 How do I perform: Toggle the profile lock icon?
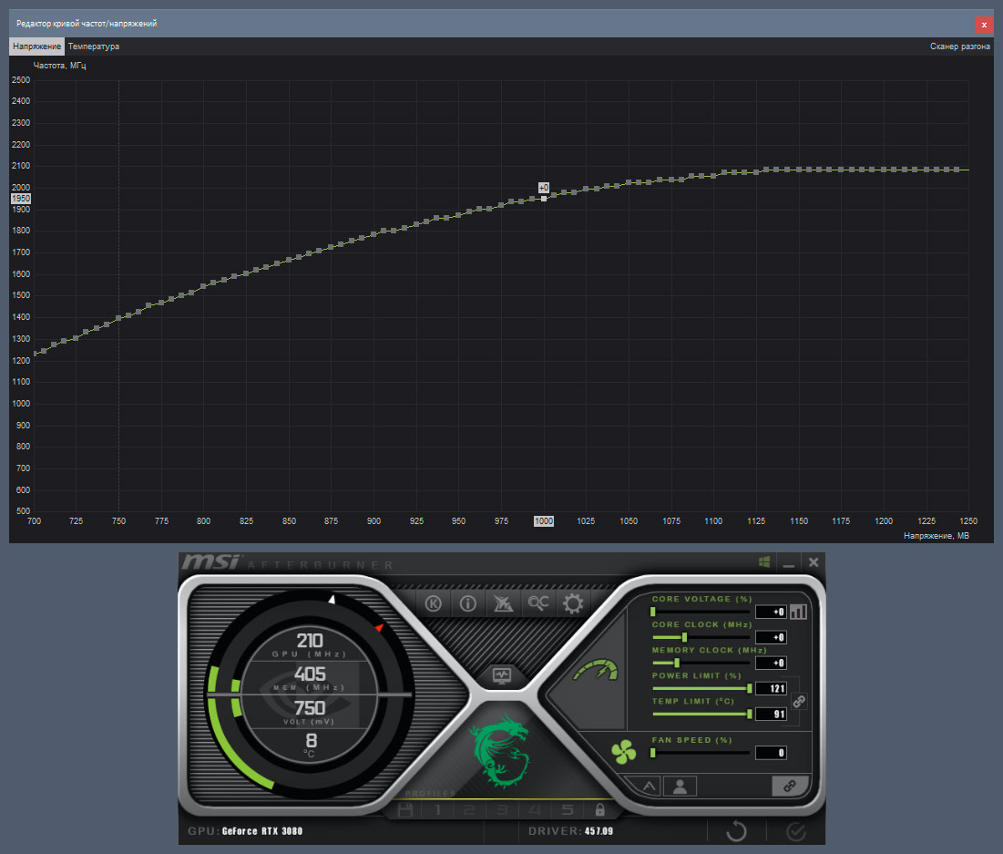[600, 810]
